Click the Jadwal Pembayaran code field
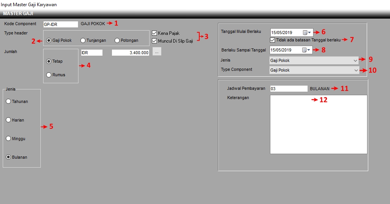 [x=288, y=89]
